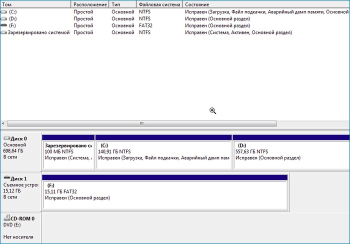
Task: Click the Состояние column header
Action: coord(265,4)
